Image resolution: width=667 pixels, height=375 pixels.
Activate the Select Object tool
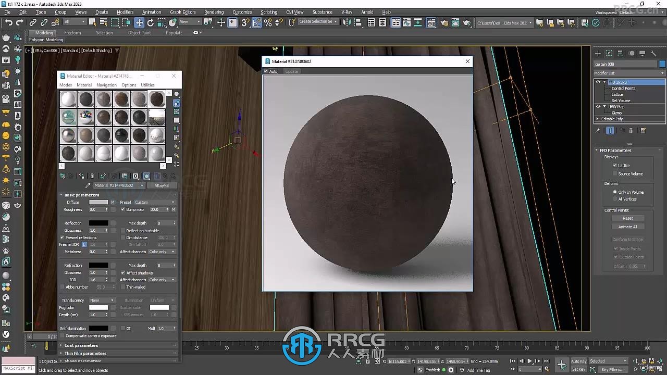point(92,22)
